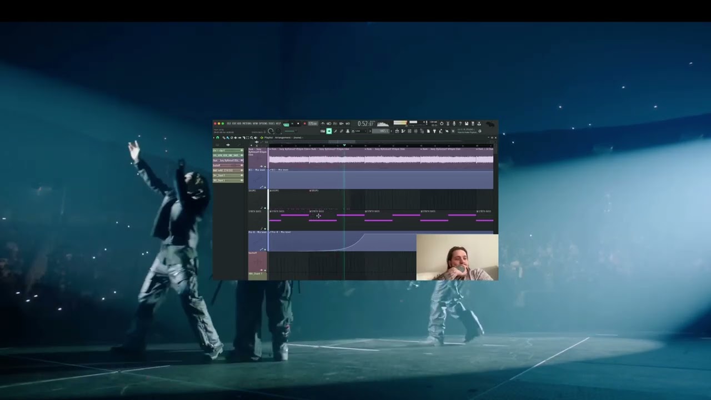The height and width of the screenshot is (400, 711).
Task: Click the 0:52 time display
Action: 365,124
